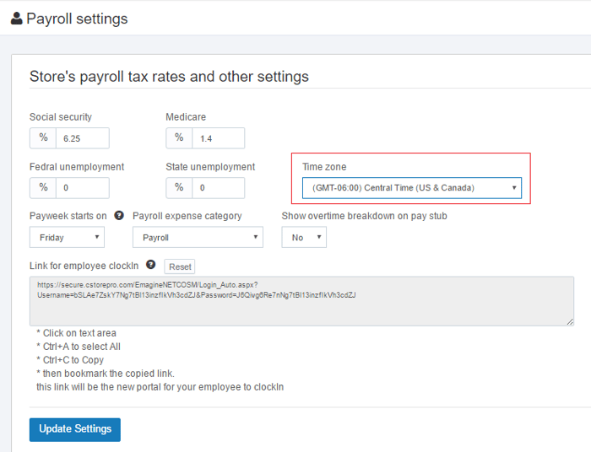The image size is (591, 452).
Task: Select the Fedral unemployment rate field
Action: point(82,187)
